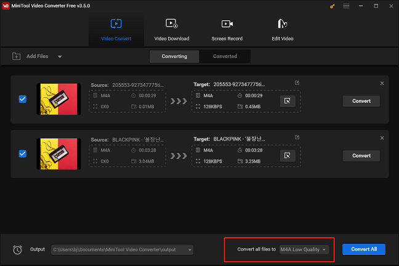Click target size 0.45MB value

pos(252,107)
